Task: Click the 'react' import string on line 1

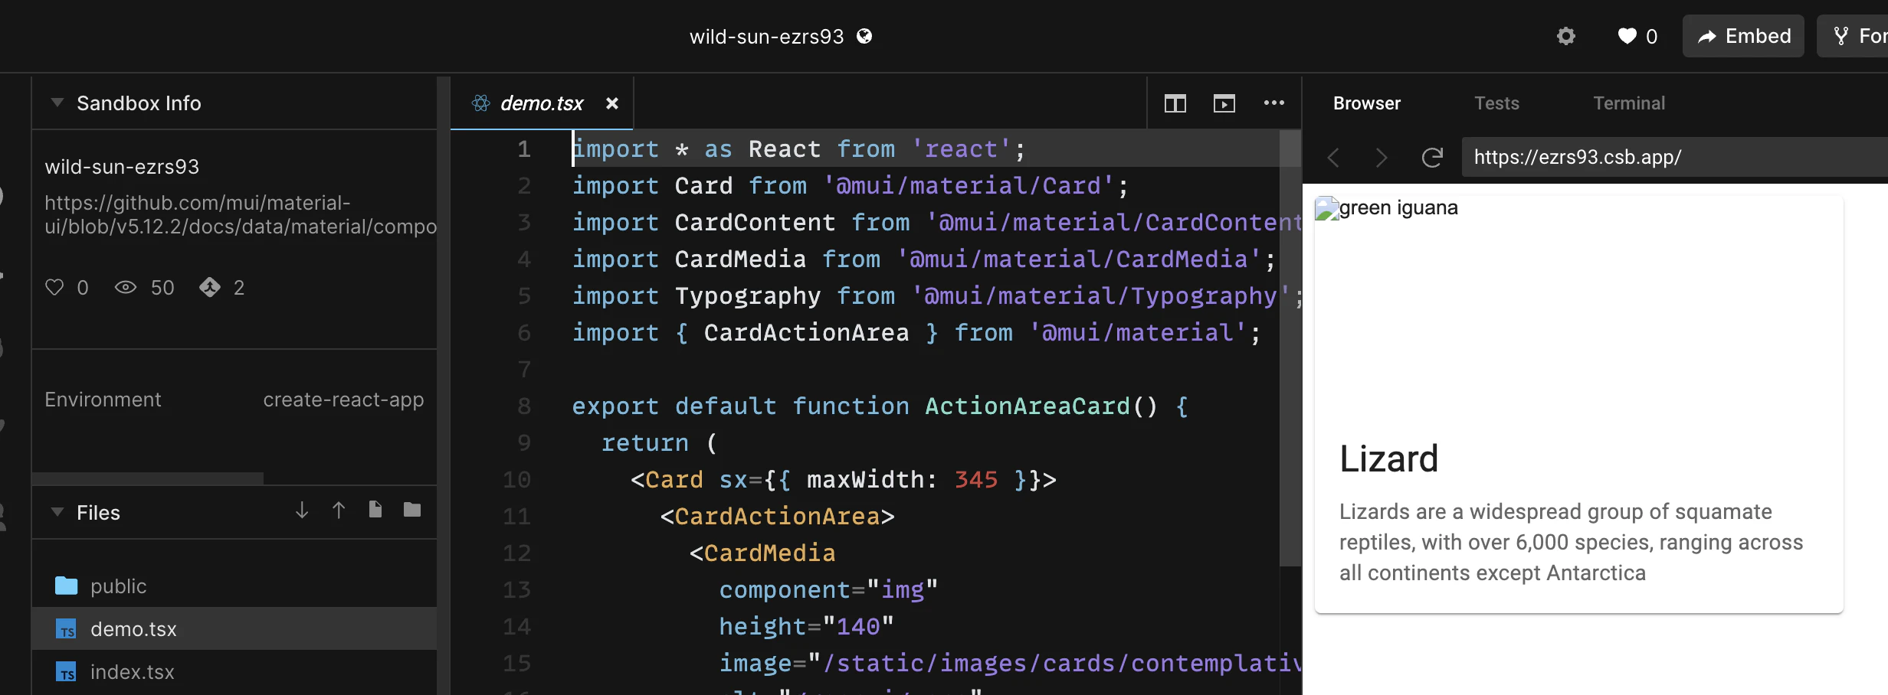Action: pyautogui.click(x=962, y=148)
